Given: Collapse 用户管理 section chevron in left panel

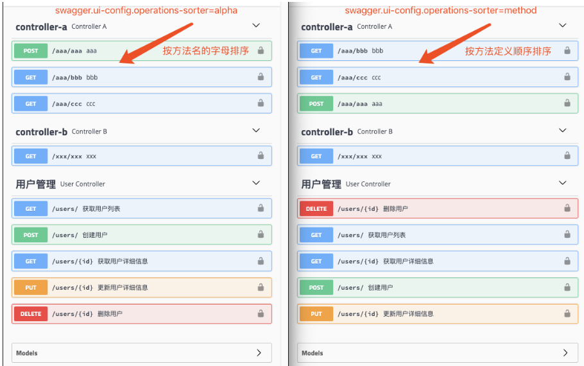Looking at the screenshot, I should pyautogui.click(x=256, y=183).
